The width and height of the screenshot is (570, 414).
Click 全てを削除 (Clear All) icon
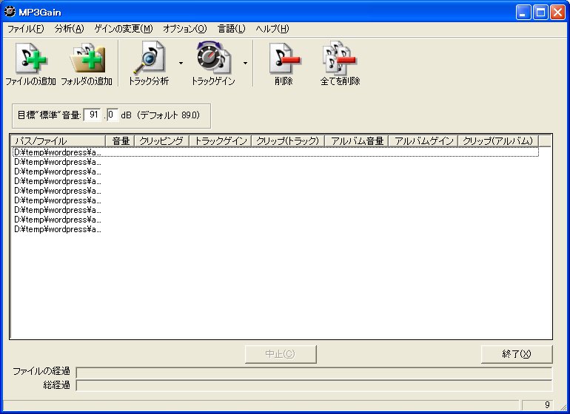[340, 58]
